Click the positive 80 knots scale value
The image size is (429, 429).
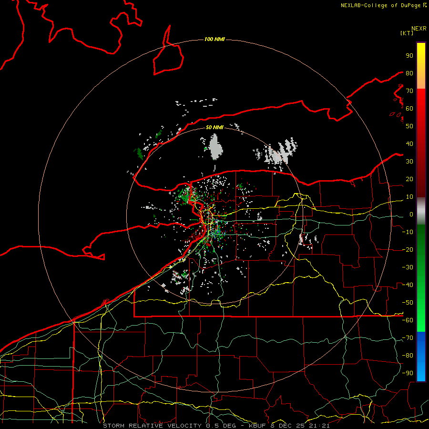point(409,73)
